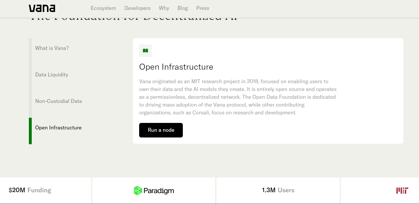Image resolution: width=419 pixels, height=204 pixels.
Task: Click the 1.3M Users stat
Action: pyautogui.click(x=278, y=190)
